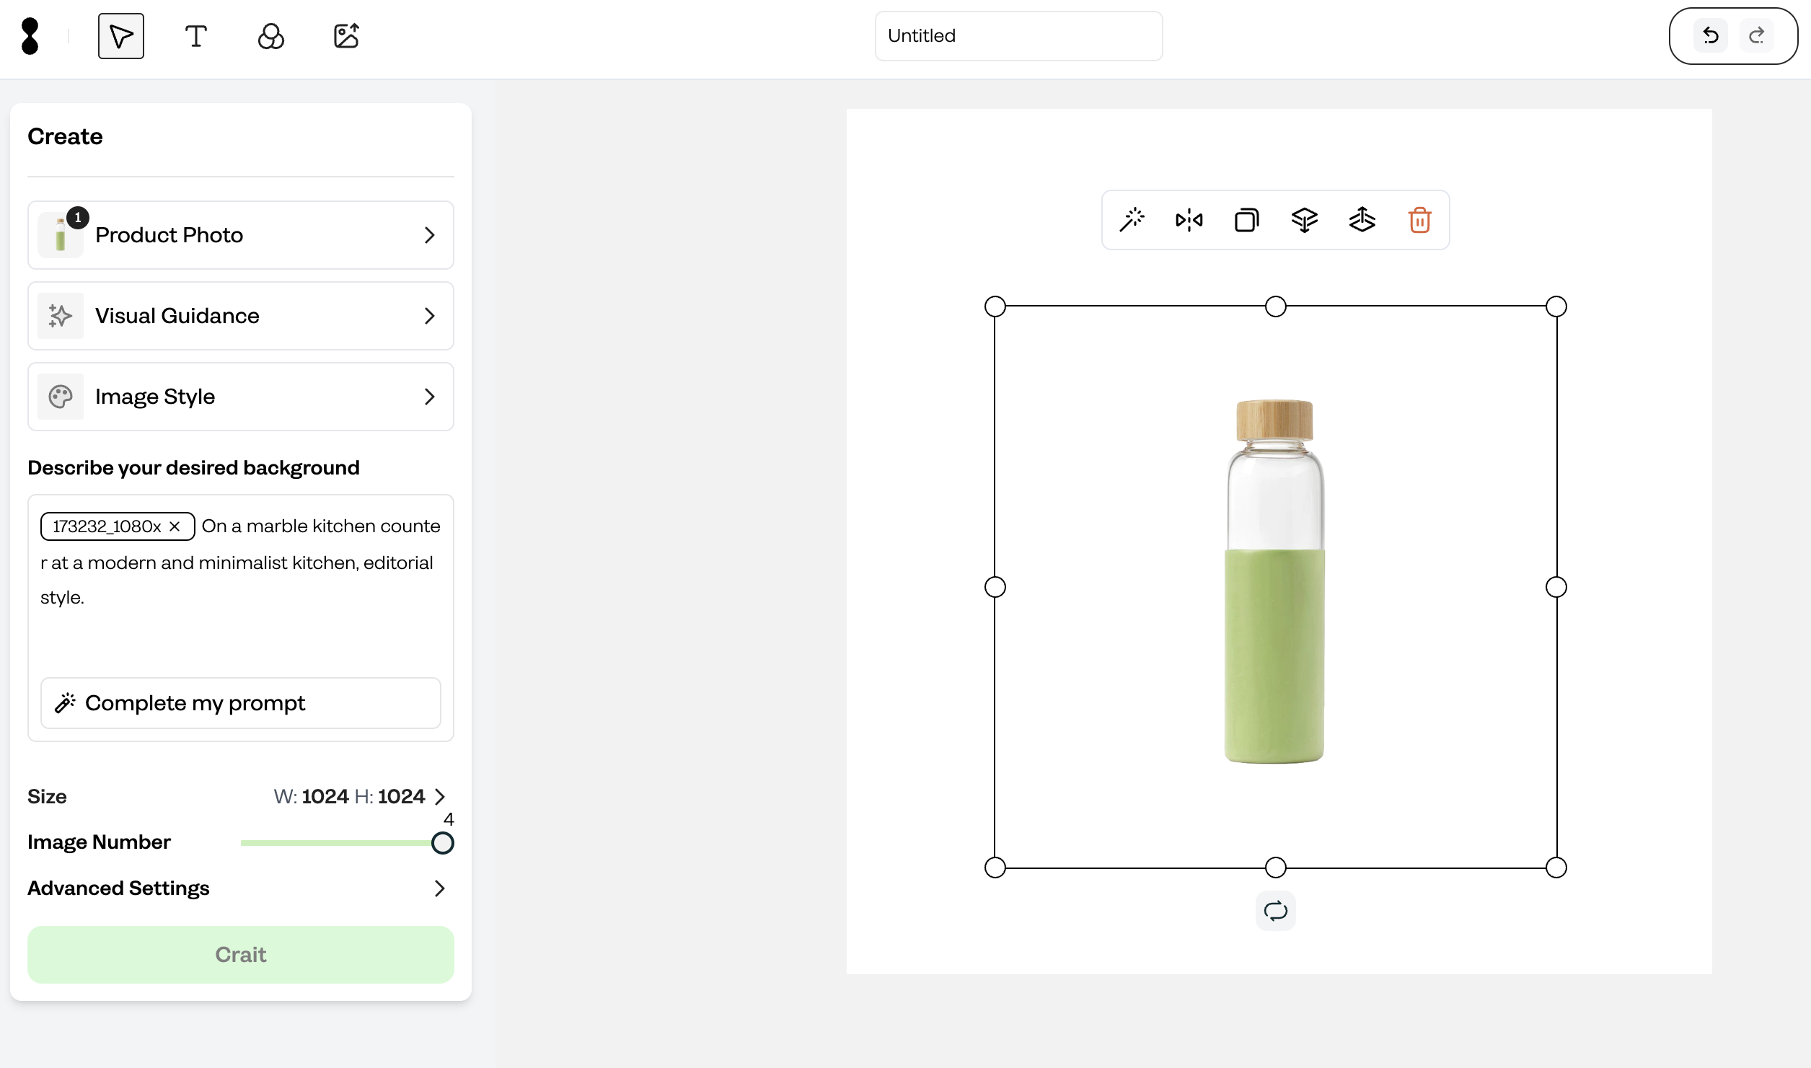The width and height of the screenshot is (1811, 1068).
Task: Expand the Image Style section
Action: click(241, 397)
